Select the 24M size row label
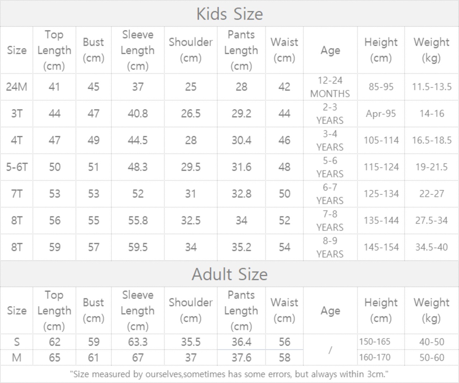459x383 pixels. (16, 87)
